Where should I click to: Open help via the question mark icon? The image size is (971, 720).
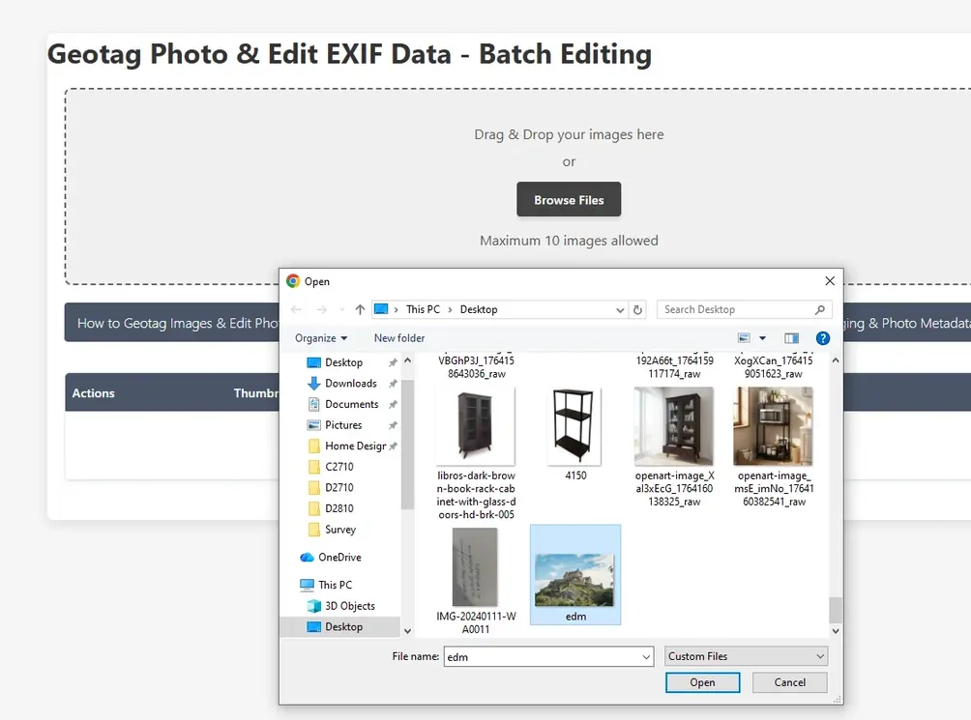click(x=821, y=337)
